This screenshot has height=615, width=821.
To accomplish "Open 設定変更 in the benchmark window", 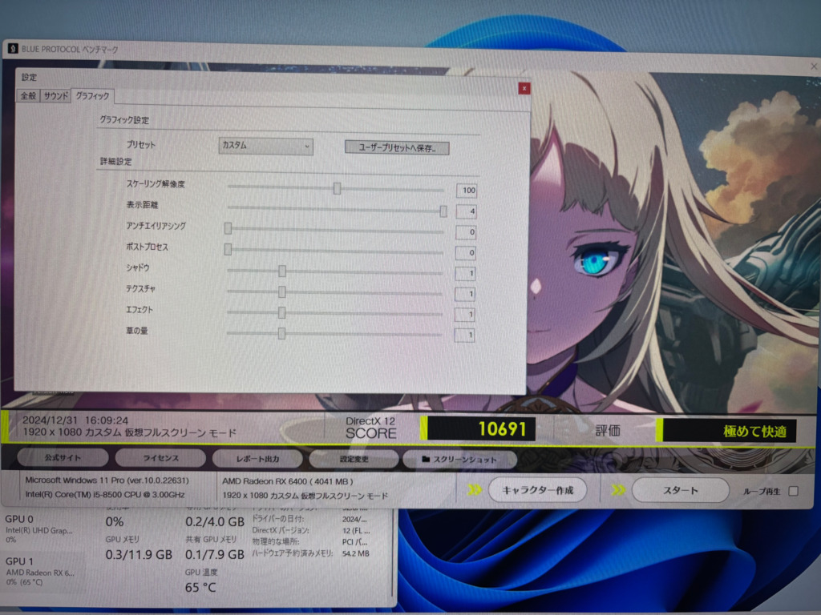I will click(354, 459).
